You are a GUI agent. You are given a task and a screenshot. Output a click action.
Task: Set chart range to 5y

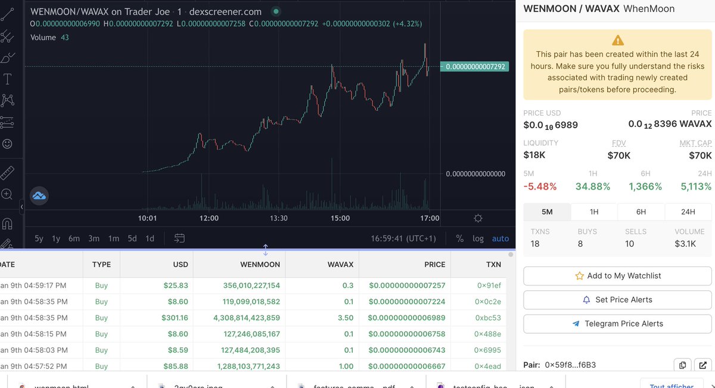coord(39,238)
